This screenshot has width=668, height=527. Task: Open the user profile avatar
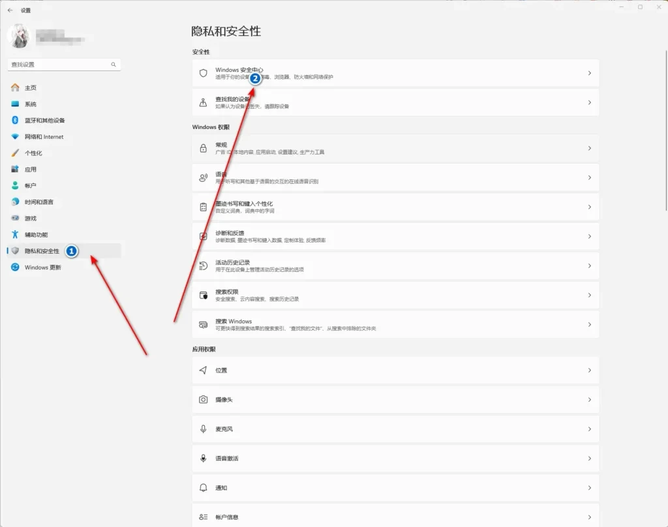pyautogui.click(x=19, y=37)
